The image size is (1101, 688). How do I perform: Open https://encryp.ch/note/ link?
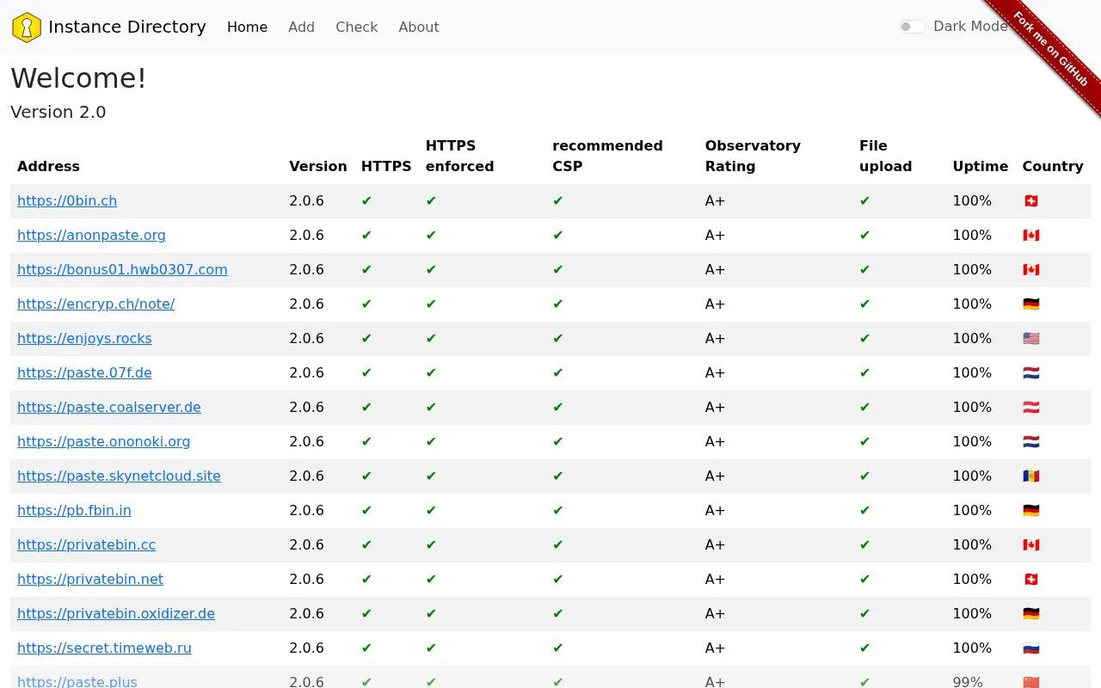95,304
